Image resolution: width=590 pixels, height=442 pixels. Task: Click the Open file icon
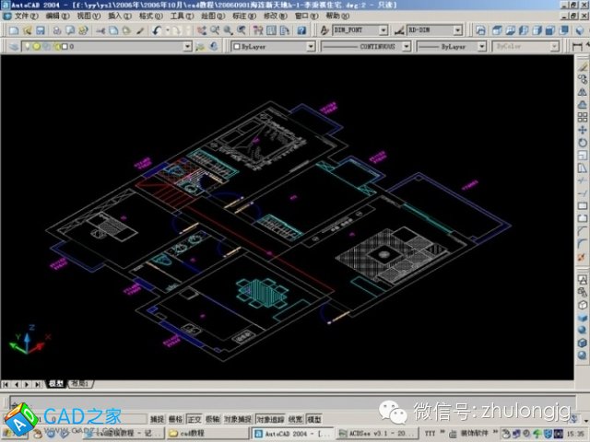[26, 29]
